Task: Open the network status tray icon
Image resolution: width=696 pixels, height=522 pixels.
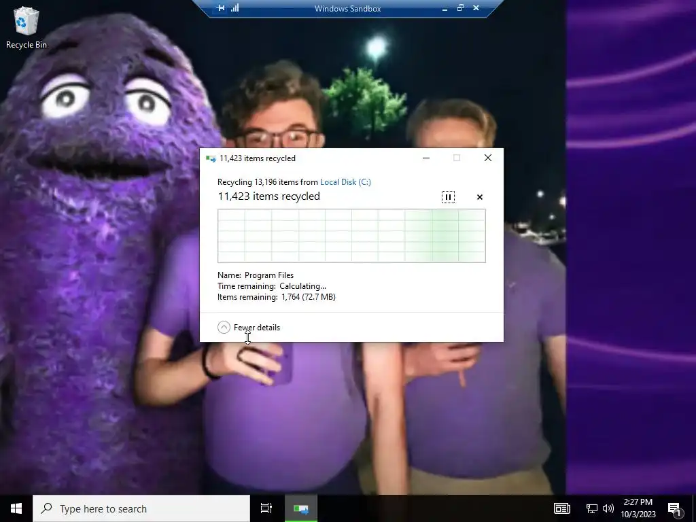Action: (x=592, y=508)
